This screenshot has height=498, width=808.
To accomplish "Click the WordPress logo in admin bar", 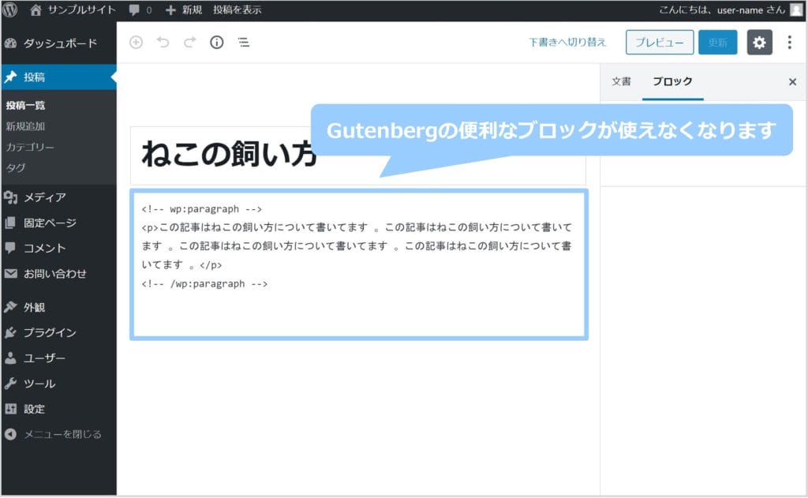I will coord(9,9).
